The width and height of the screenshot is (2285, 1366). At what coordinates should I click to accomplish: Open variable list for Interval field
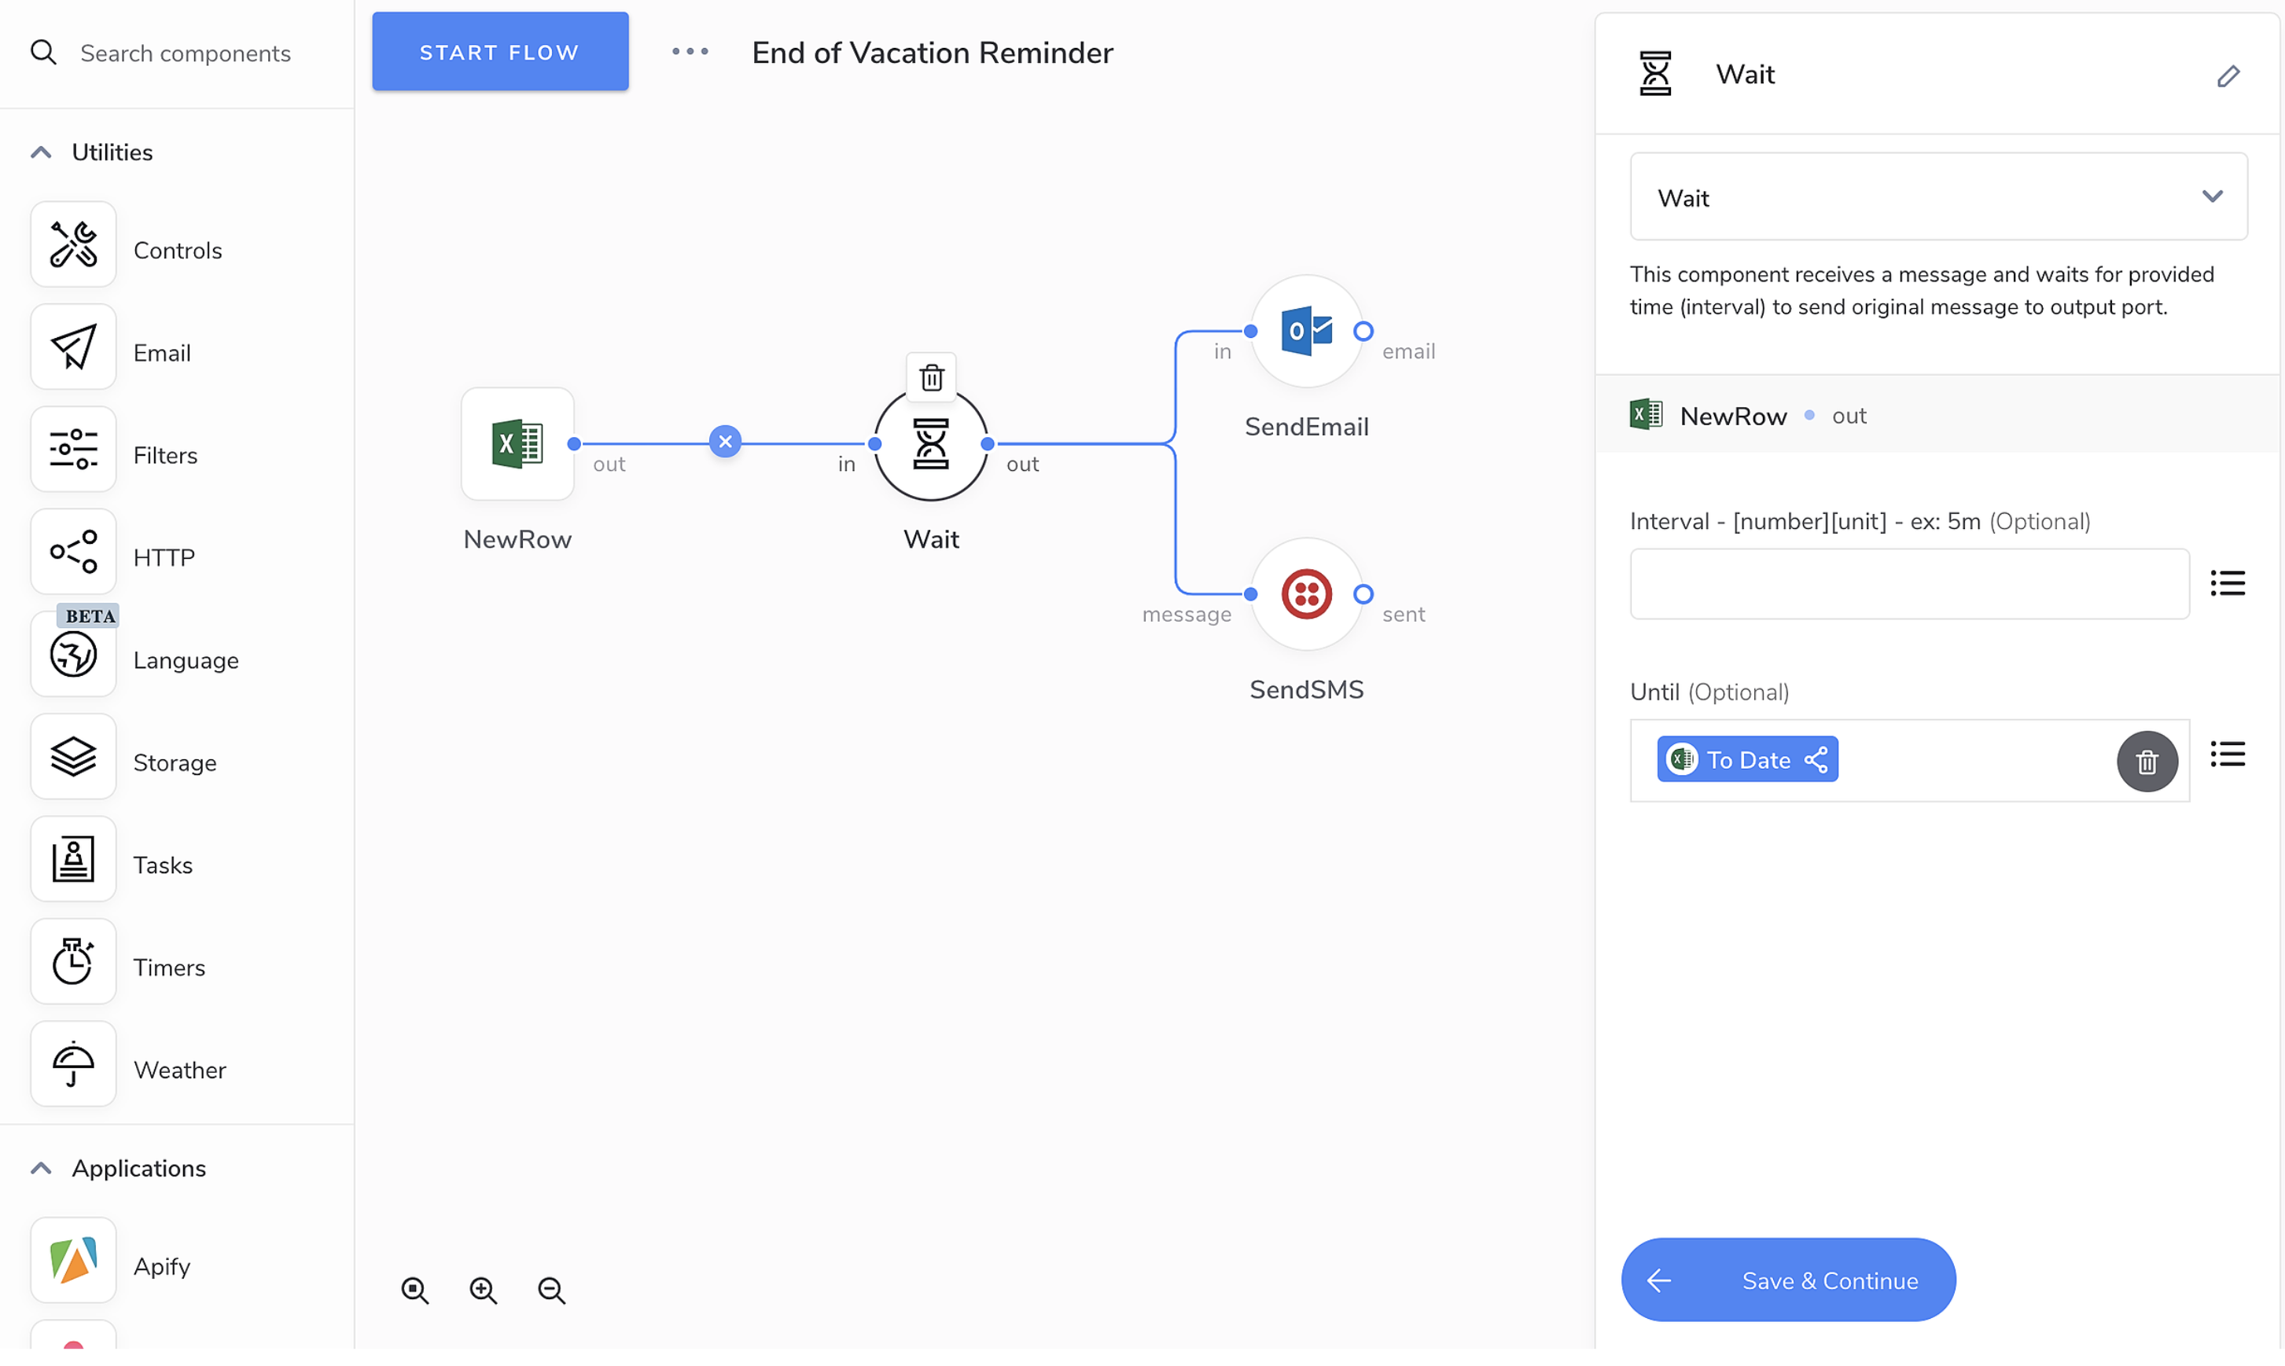2227,582
